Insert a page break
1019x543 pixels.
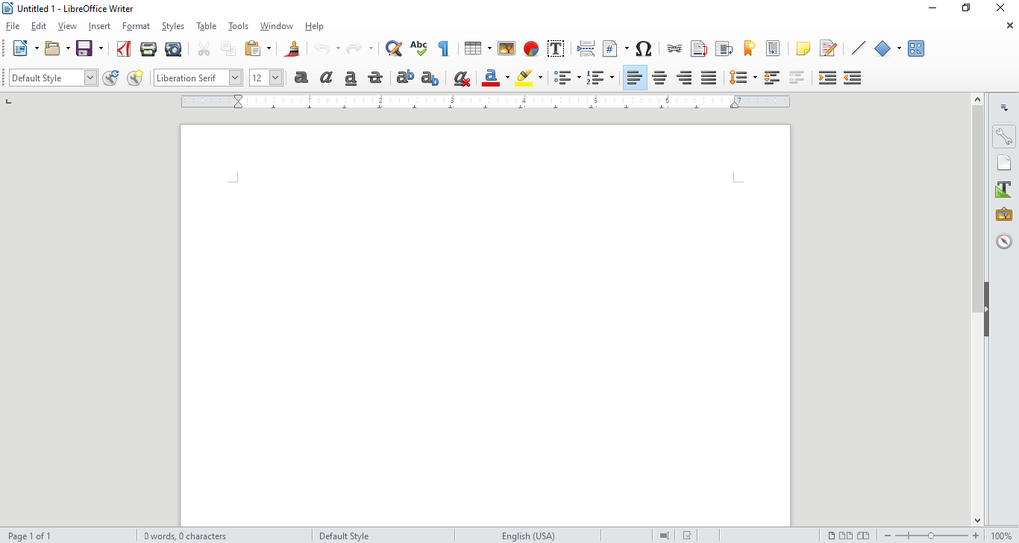coord(586,48)
